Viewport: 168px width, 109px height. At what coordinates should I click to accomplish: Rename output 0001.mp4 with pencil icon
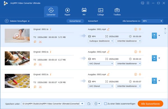[x=108, y=29]
